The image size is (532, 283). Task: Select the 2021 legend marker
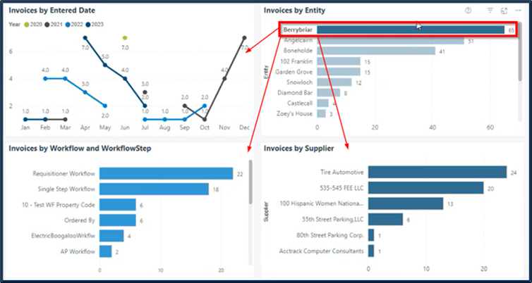tap(47, 25)
